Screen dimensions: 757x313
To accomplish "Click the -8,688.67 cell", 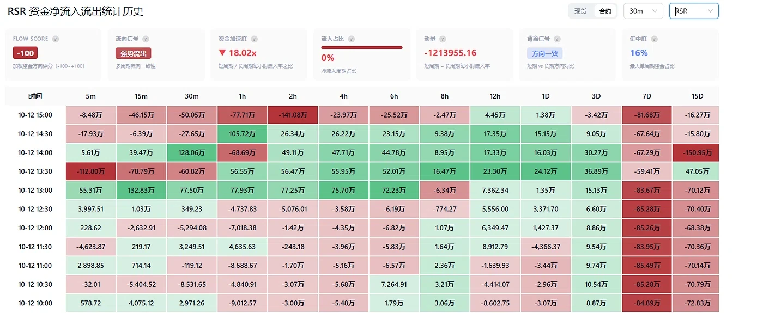I will (x=242, y=266).
